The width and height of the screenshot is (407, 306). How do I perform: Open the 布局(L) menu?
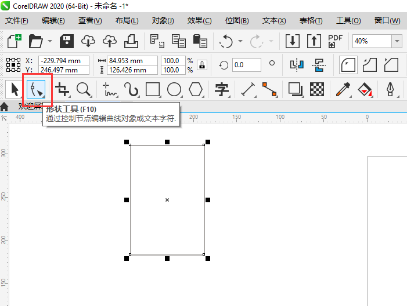click(x=127, y=20)
